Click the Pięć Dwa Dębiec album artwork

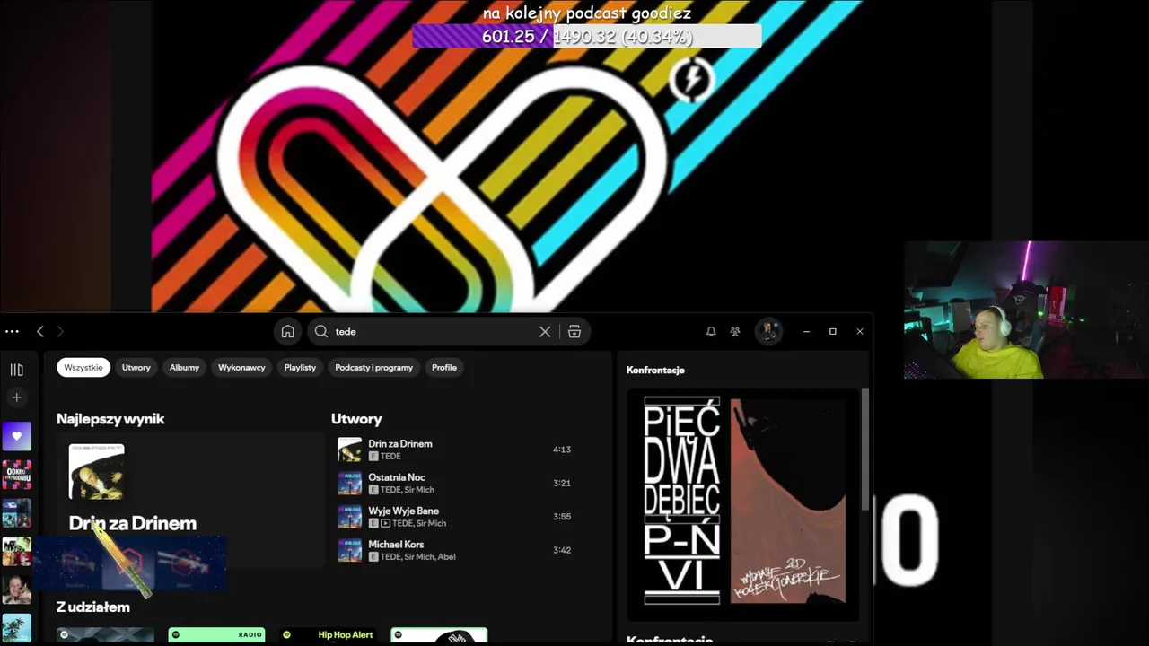coord(744,501)
